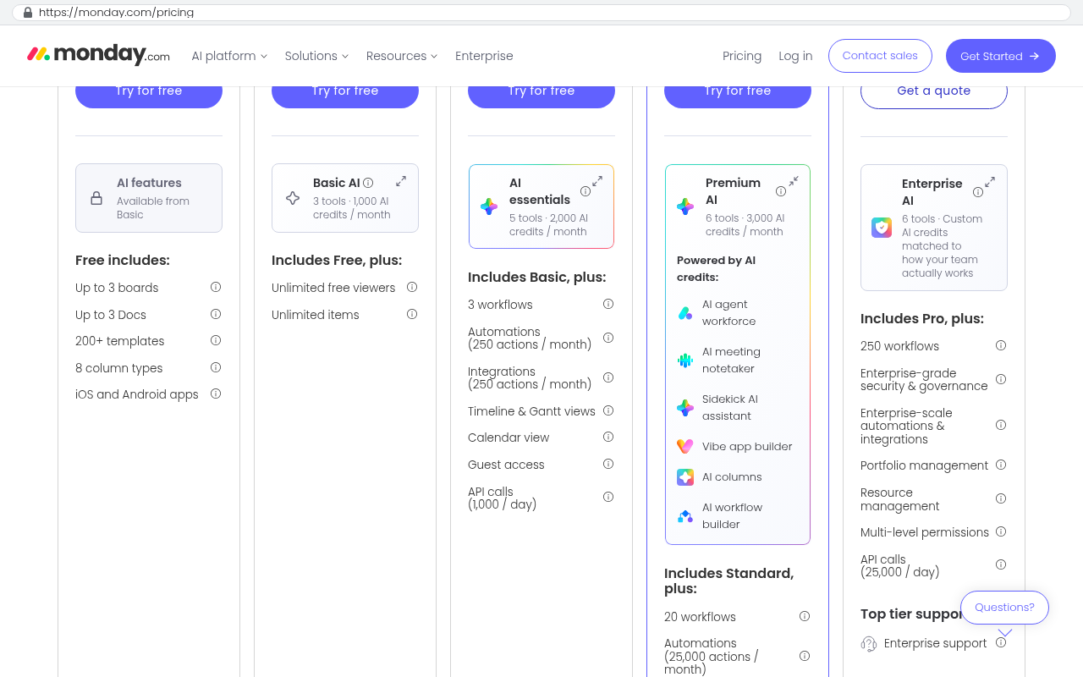Screen dimensions: 1083x677
Task: Click the 'Calendar view' text
Action: point(509,438)
